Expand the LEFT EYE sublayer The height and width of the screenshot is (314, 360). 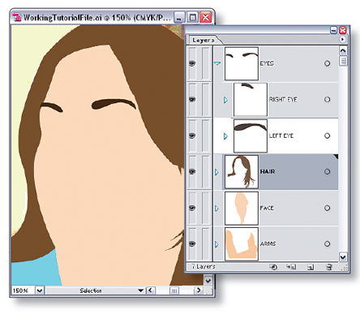pos(225,135)
